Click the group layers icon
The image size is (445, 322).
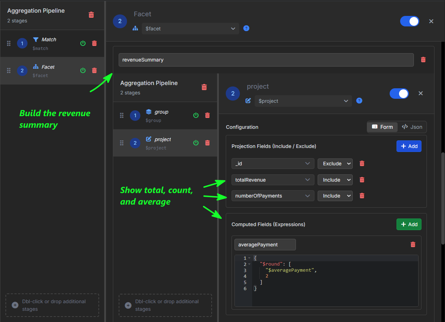[149, 112]
